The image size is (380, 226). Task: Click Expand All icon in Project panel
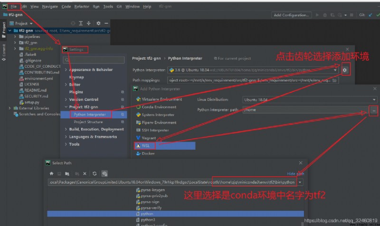pyautogui.click(x=81, y=23)
